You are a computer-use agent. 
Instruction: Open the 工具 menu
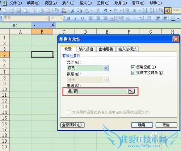point(103,3)
